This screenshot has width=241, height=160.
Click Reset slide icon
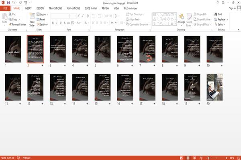tap(38, 19)
